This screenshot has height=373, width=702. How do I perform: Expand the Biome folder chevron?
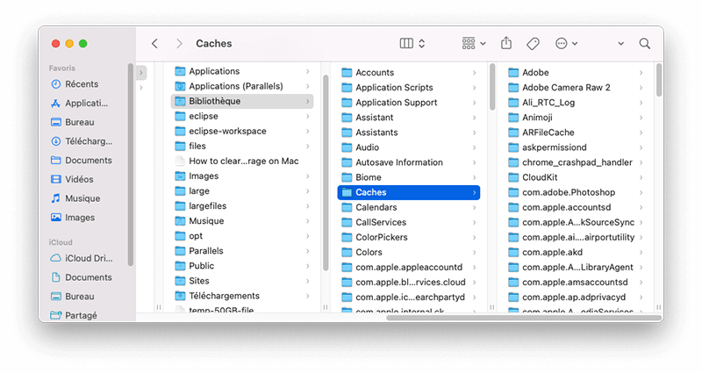coord(474,177)
